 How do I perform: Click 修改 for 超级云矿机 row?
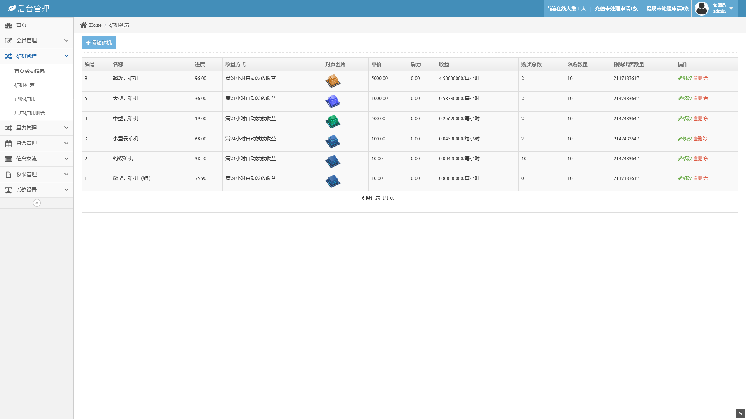685,78
